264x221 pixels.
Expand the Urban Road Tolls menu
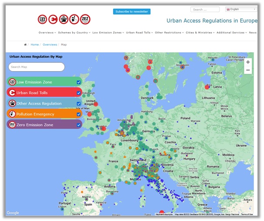tap(139, 33)
